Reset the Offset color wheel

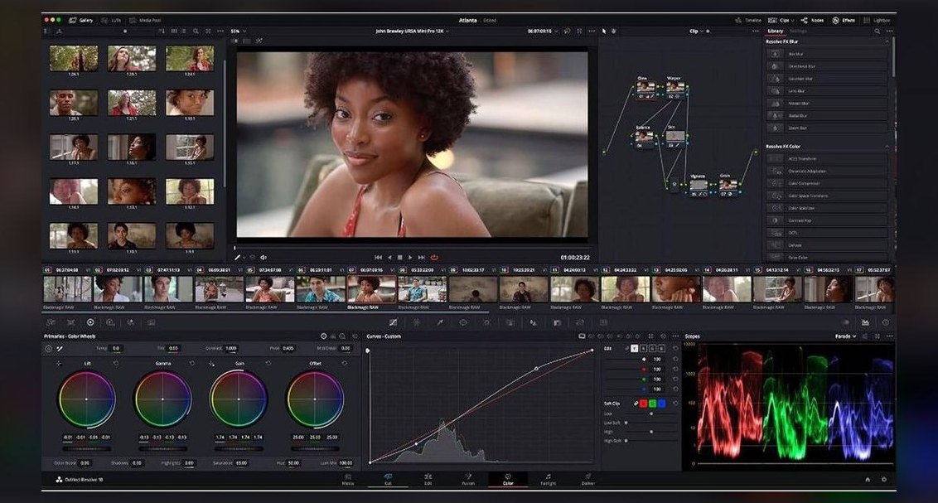[x=344, y=363]
